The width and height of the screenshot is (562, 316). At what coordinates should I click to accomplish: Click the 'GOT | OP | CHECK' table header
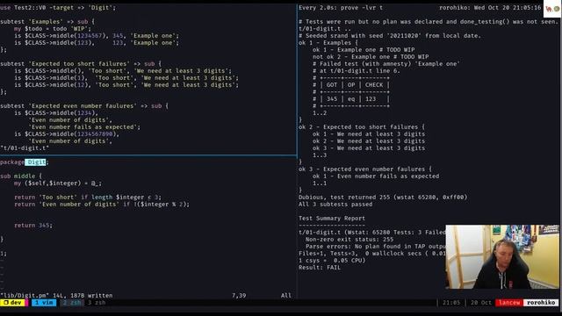click(x=351, y=85)
